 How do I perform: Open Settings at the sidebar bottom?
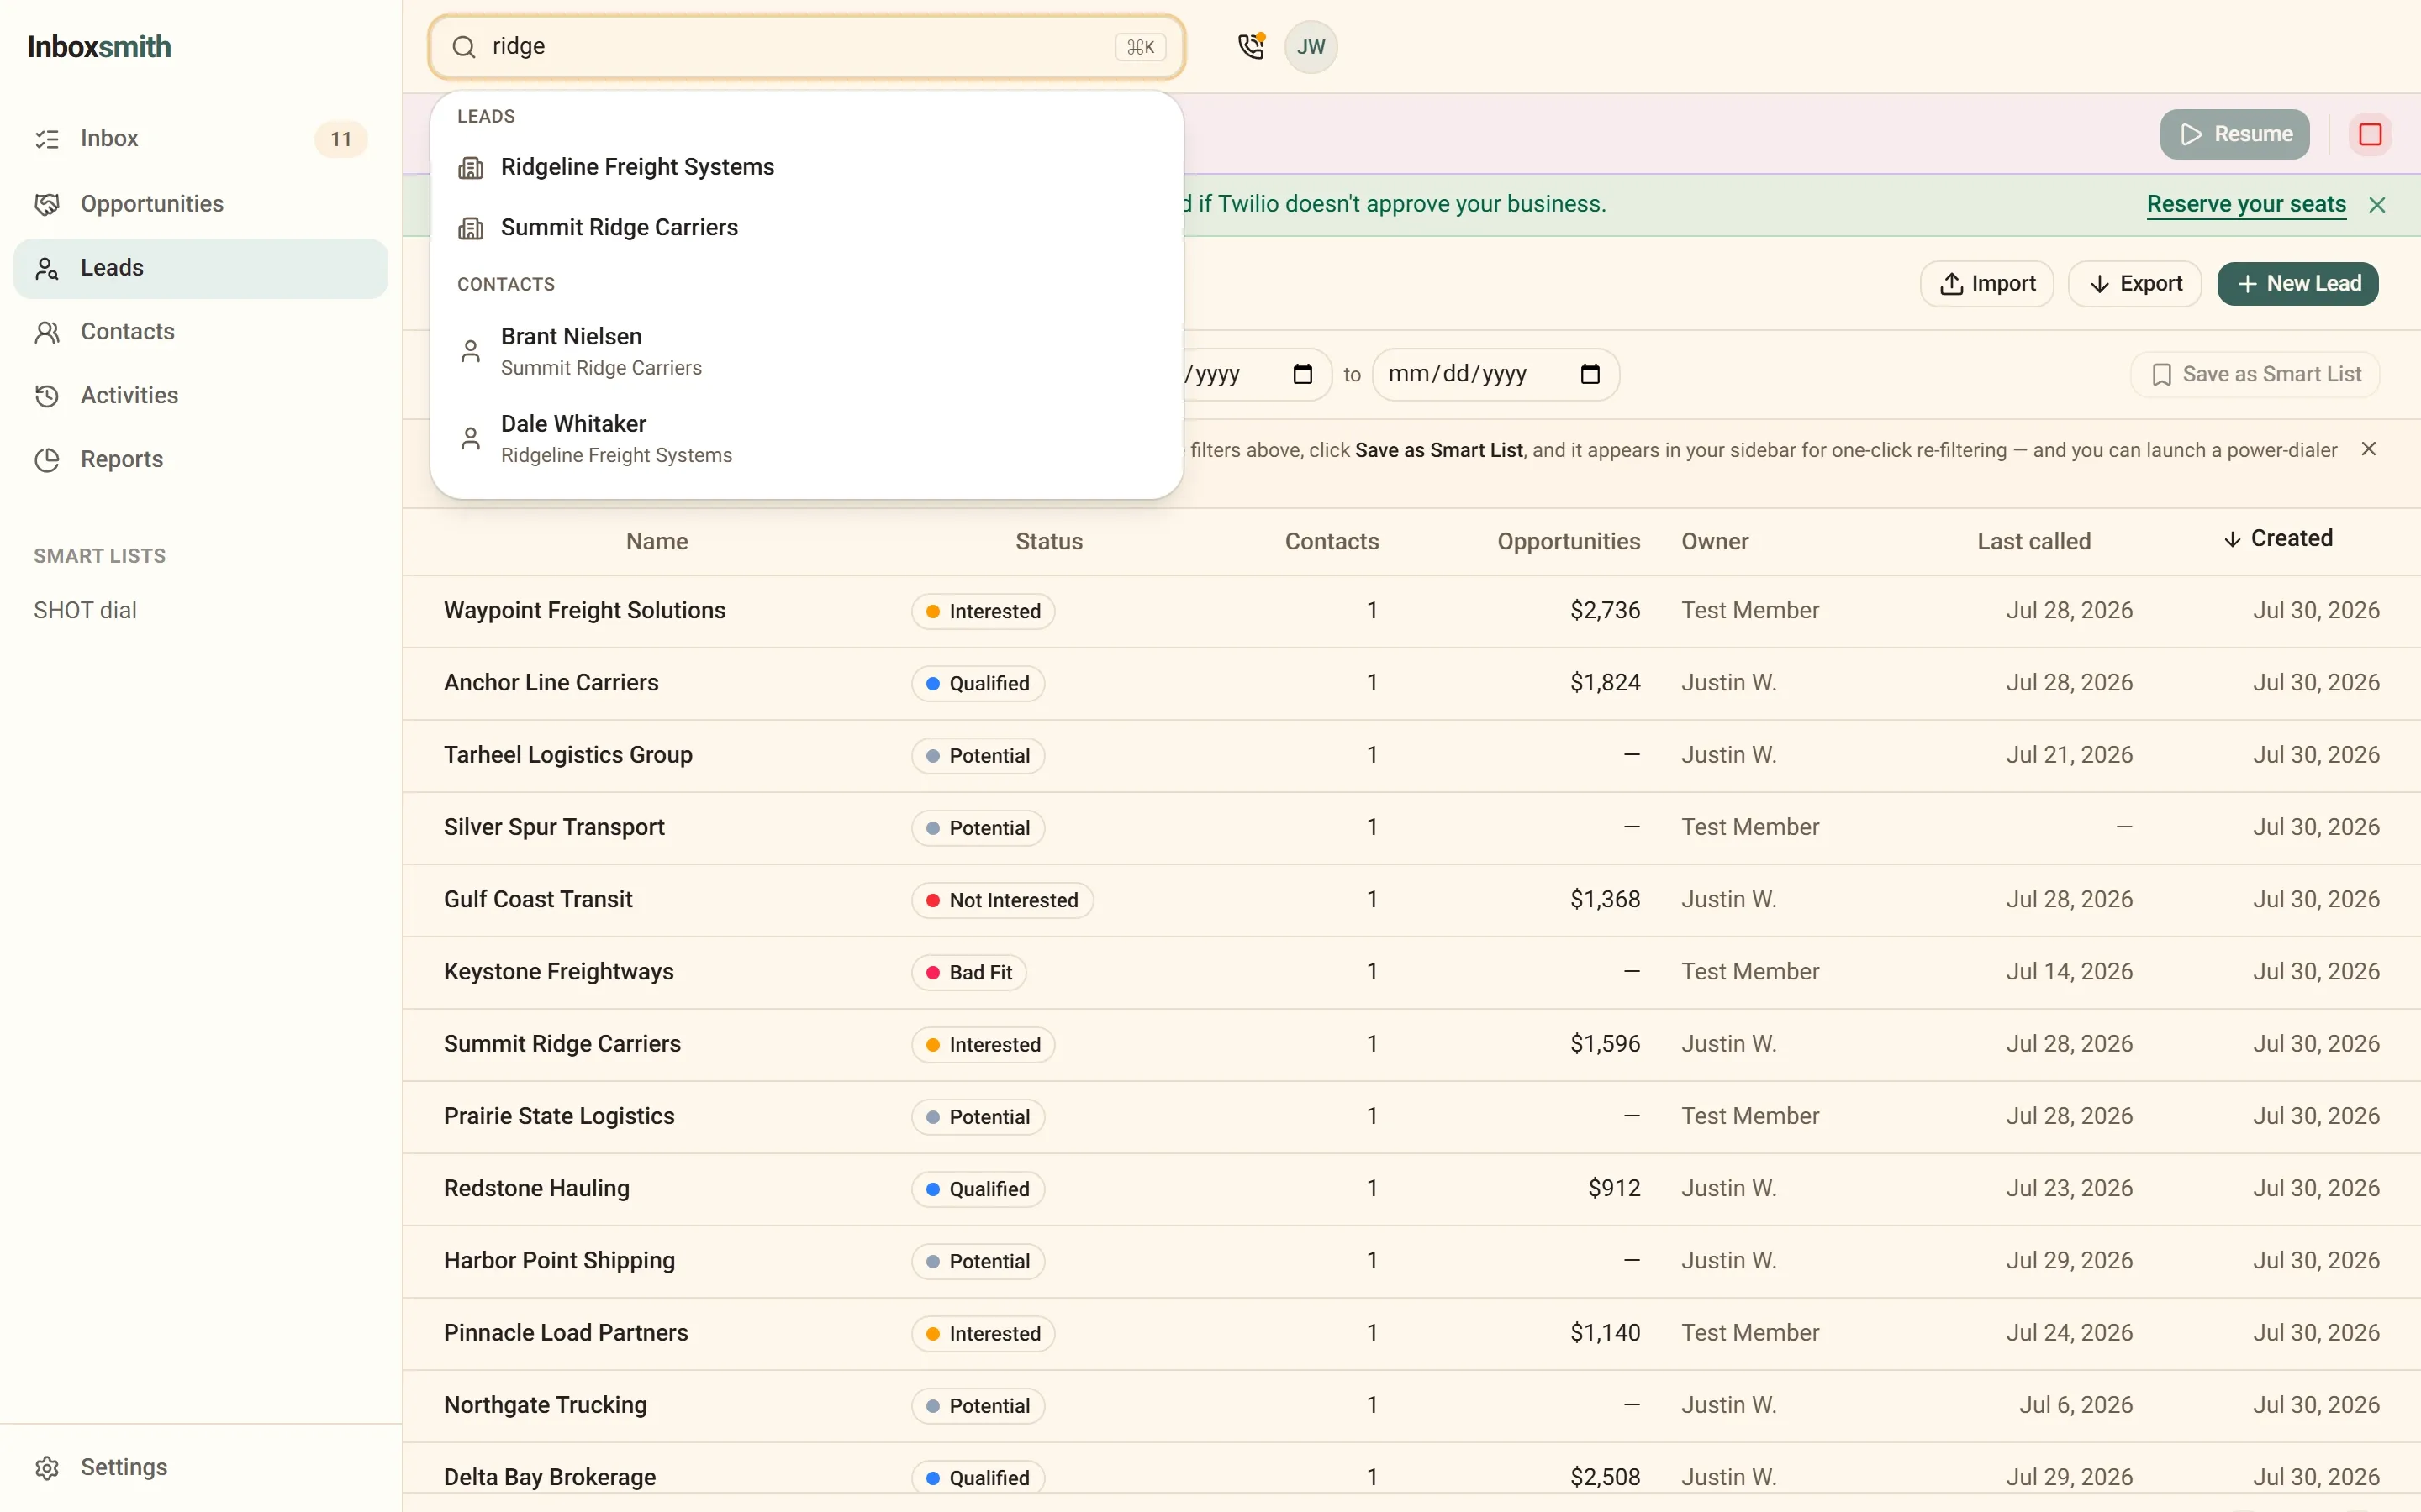[200, 1467]
